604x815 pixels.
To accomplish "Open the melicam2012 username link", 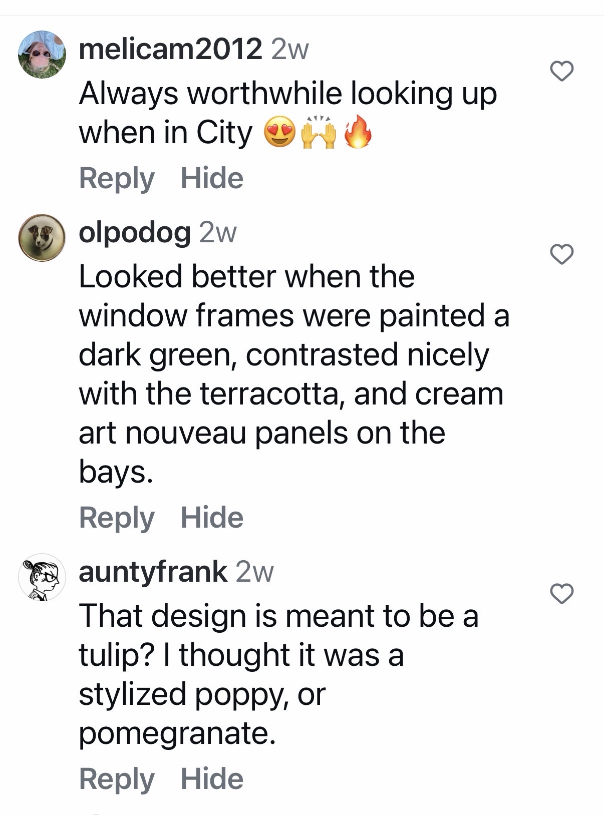I will coord(170,49).
